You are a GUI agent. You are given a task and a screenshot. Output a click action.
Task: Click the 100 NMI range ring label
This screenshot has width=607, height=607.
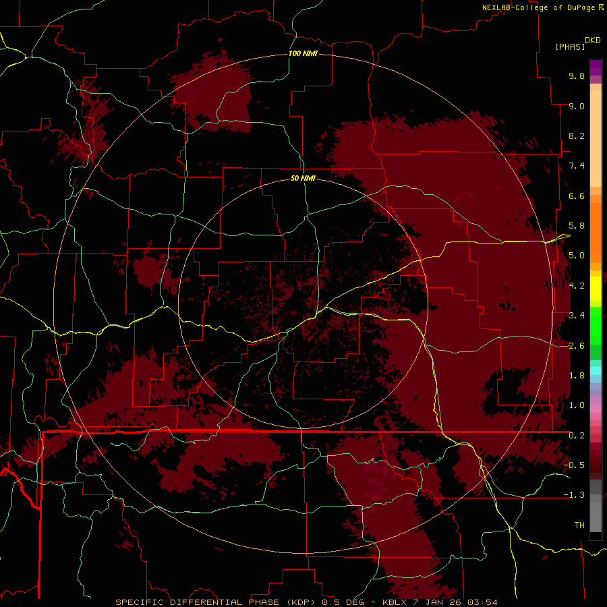[x=303, y=53]
